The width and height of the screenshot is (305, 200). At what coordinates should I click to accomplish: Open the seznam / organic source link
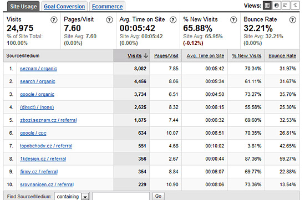tap(38, 69)
